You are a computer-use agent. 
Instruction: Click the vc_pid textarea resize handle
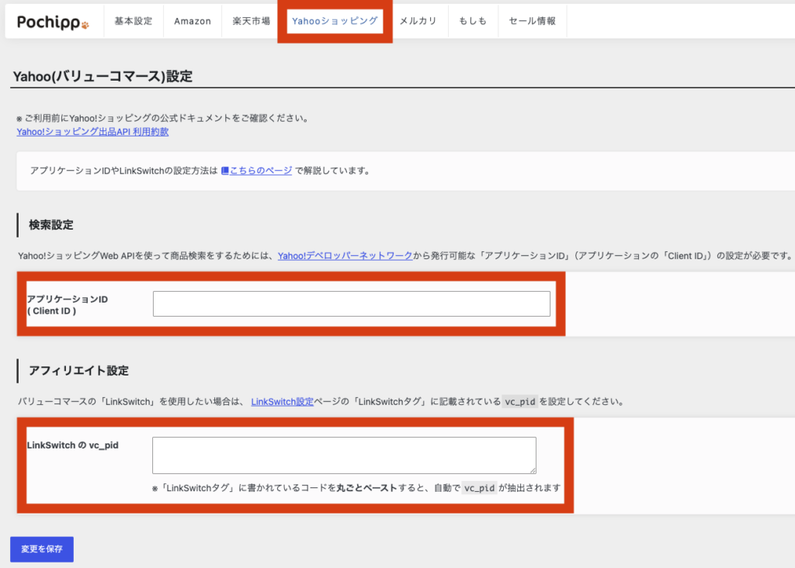(x=533, y=469)
